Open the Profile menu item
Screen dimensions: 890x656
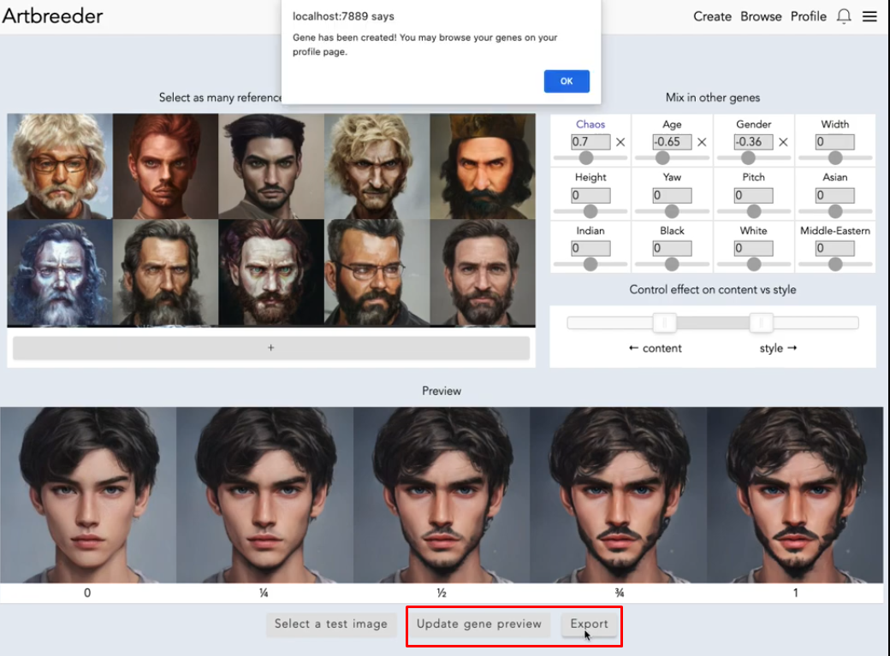[x=808, y=16]
